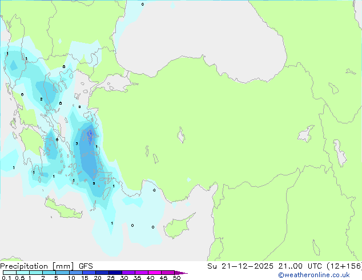Image resolution: width=362 pixels, height=280 pixels.
Task: Click the 'Precipitation [mm]' title label
Action: pos(37,266)
